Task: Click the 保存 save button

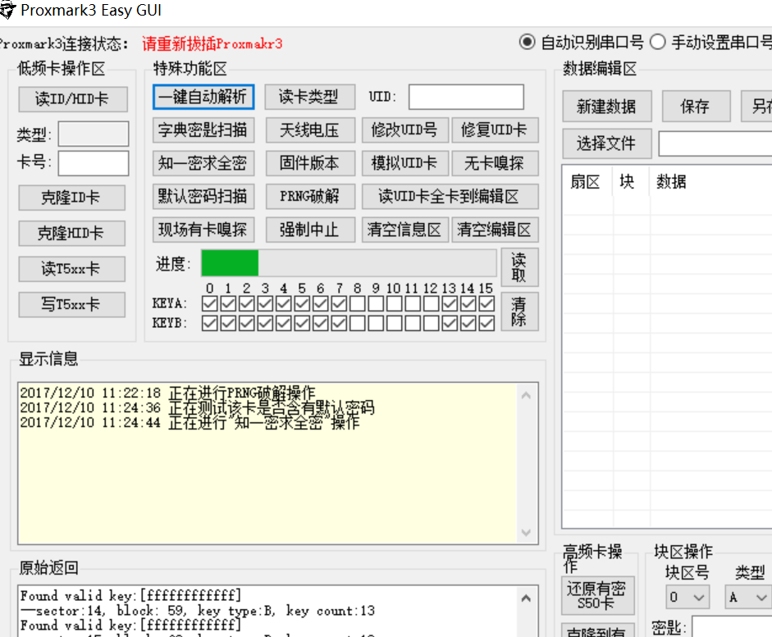Action: click(x=696, y=107)
